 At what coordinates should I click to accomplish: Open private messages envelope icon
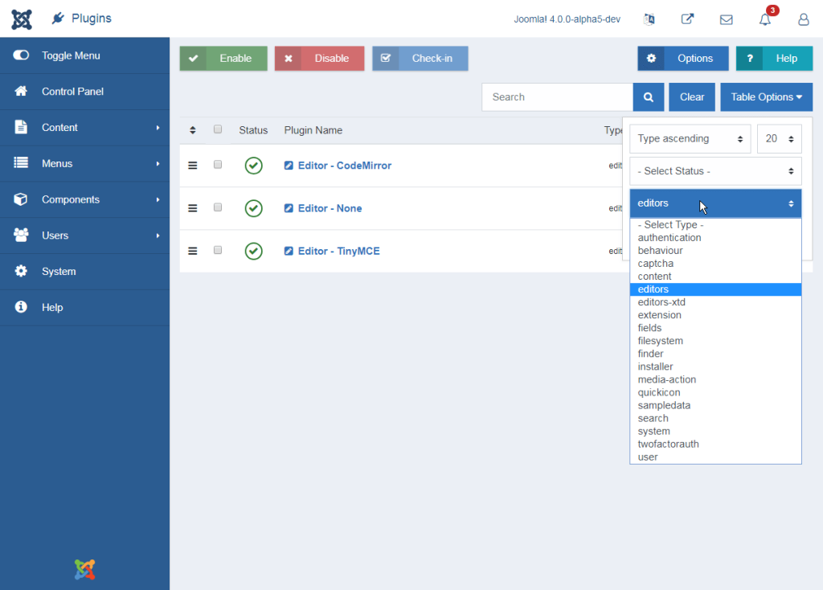click(726, 20)
